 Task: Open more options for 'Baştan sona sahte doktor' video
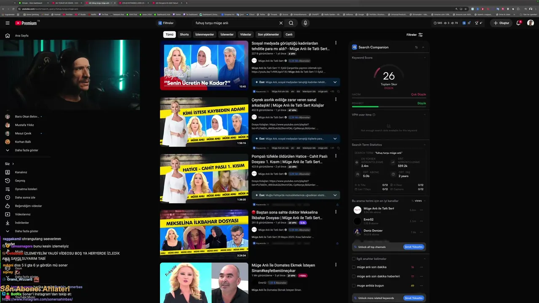336,212
